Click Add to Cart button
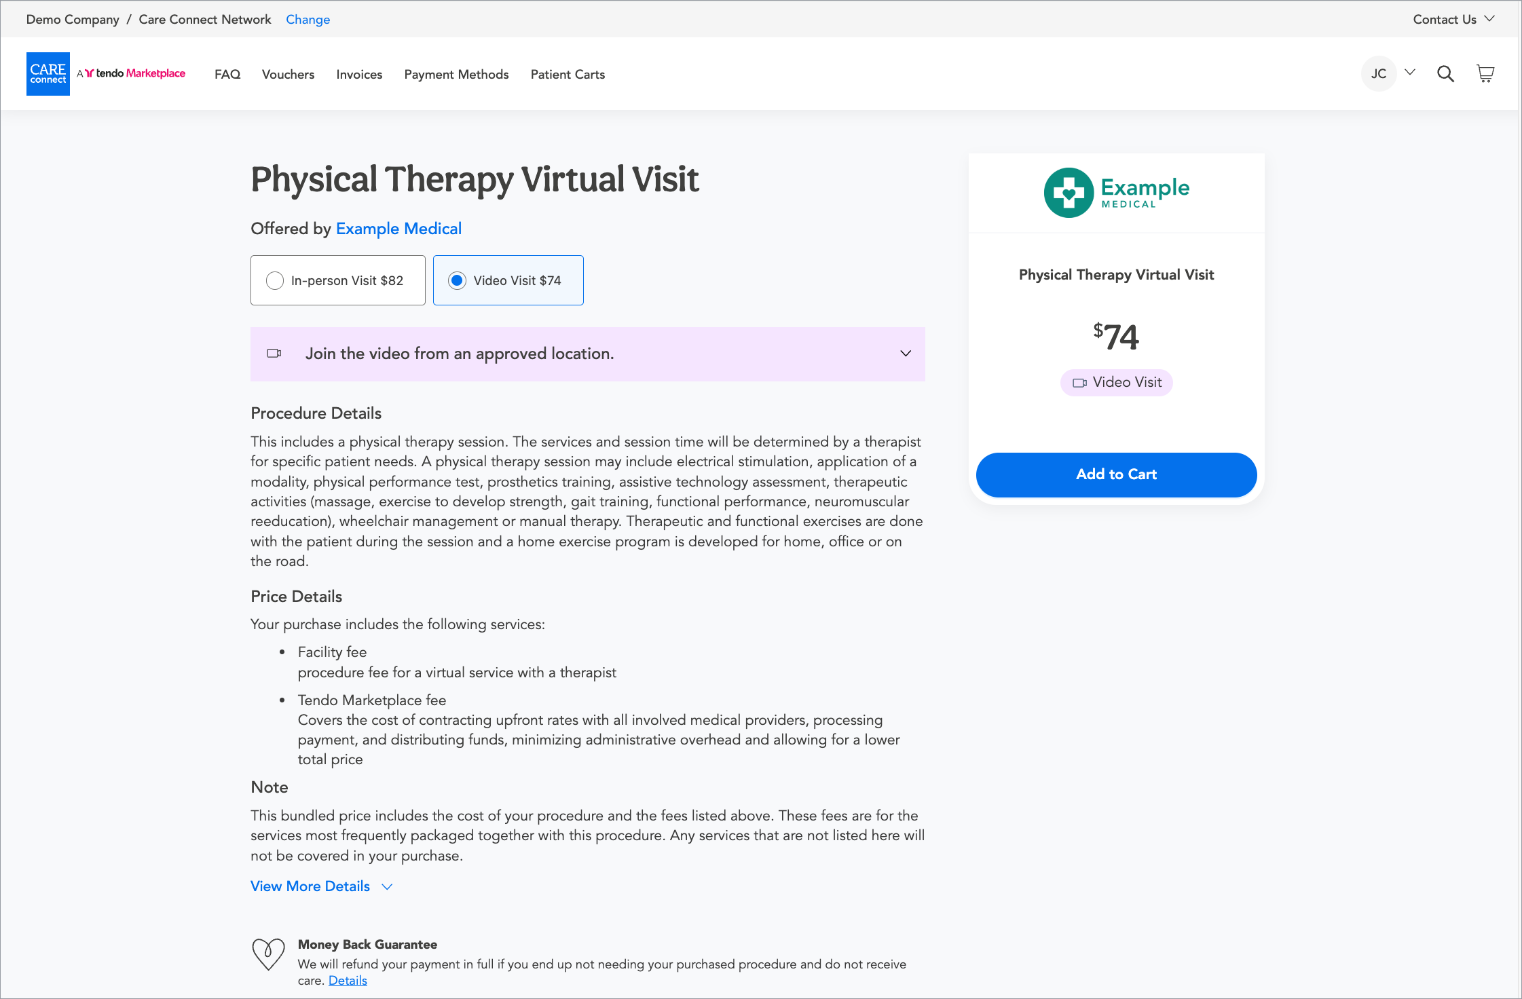The width and height of the screenshot is (1522, 999). point(1116,474)
